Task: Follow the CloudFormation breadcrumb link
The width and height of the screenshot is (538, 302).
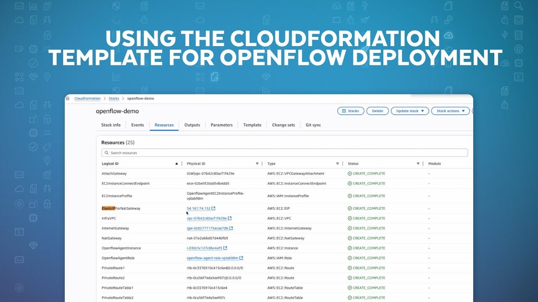Action: (x=87, y=98)
